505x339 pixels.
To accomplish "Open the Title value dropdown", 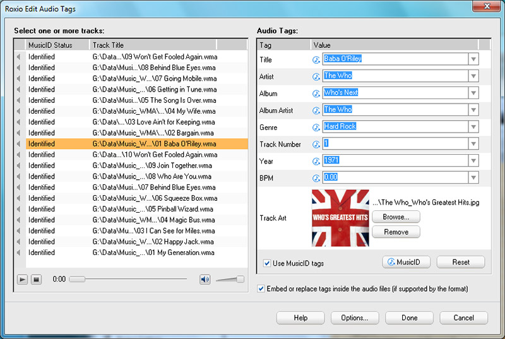I will [x=473, y=59].
